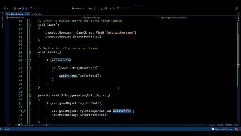The height and width of the screenshot is (136, 241).
Task: Click the Save file icon
Action: tap(23, 8)
